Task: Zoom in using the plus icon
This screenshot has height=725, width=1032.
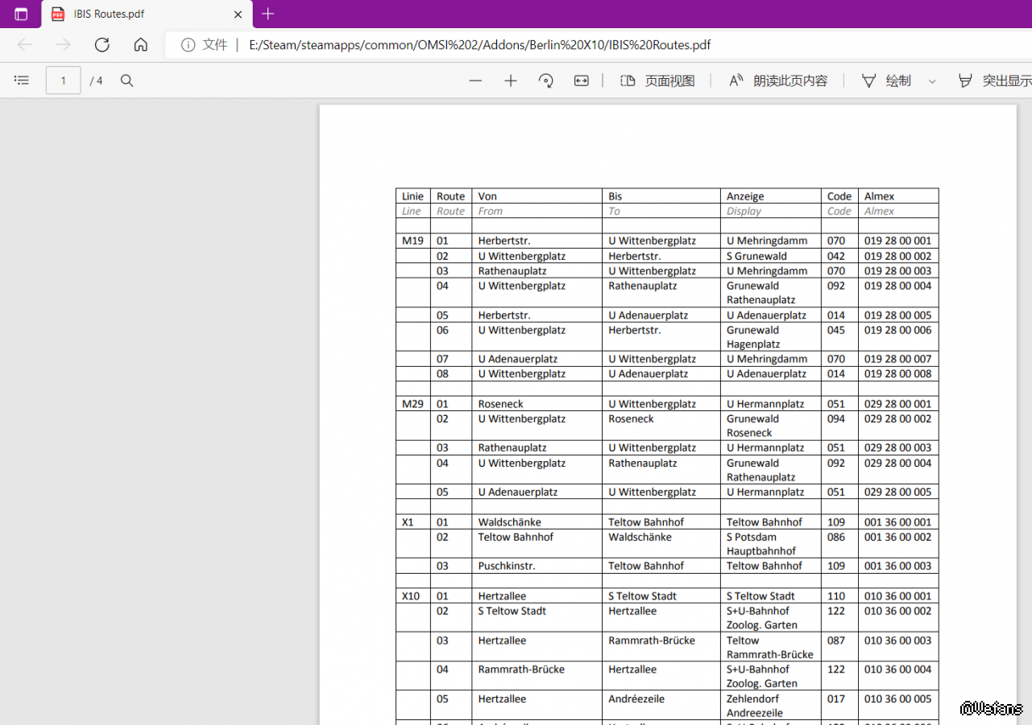Action: 511,80
